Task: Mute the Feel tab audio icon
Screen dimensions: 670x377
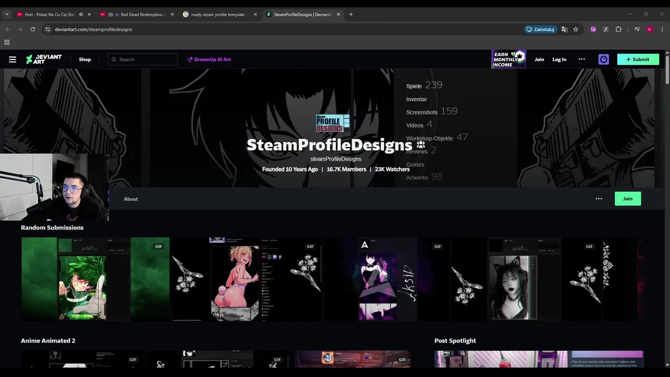Action: tap(81, 15)
